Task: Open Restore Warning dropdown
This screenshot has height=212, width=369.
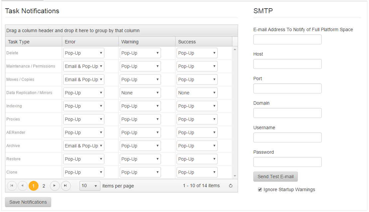Action: point(140,159)
